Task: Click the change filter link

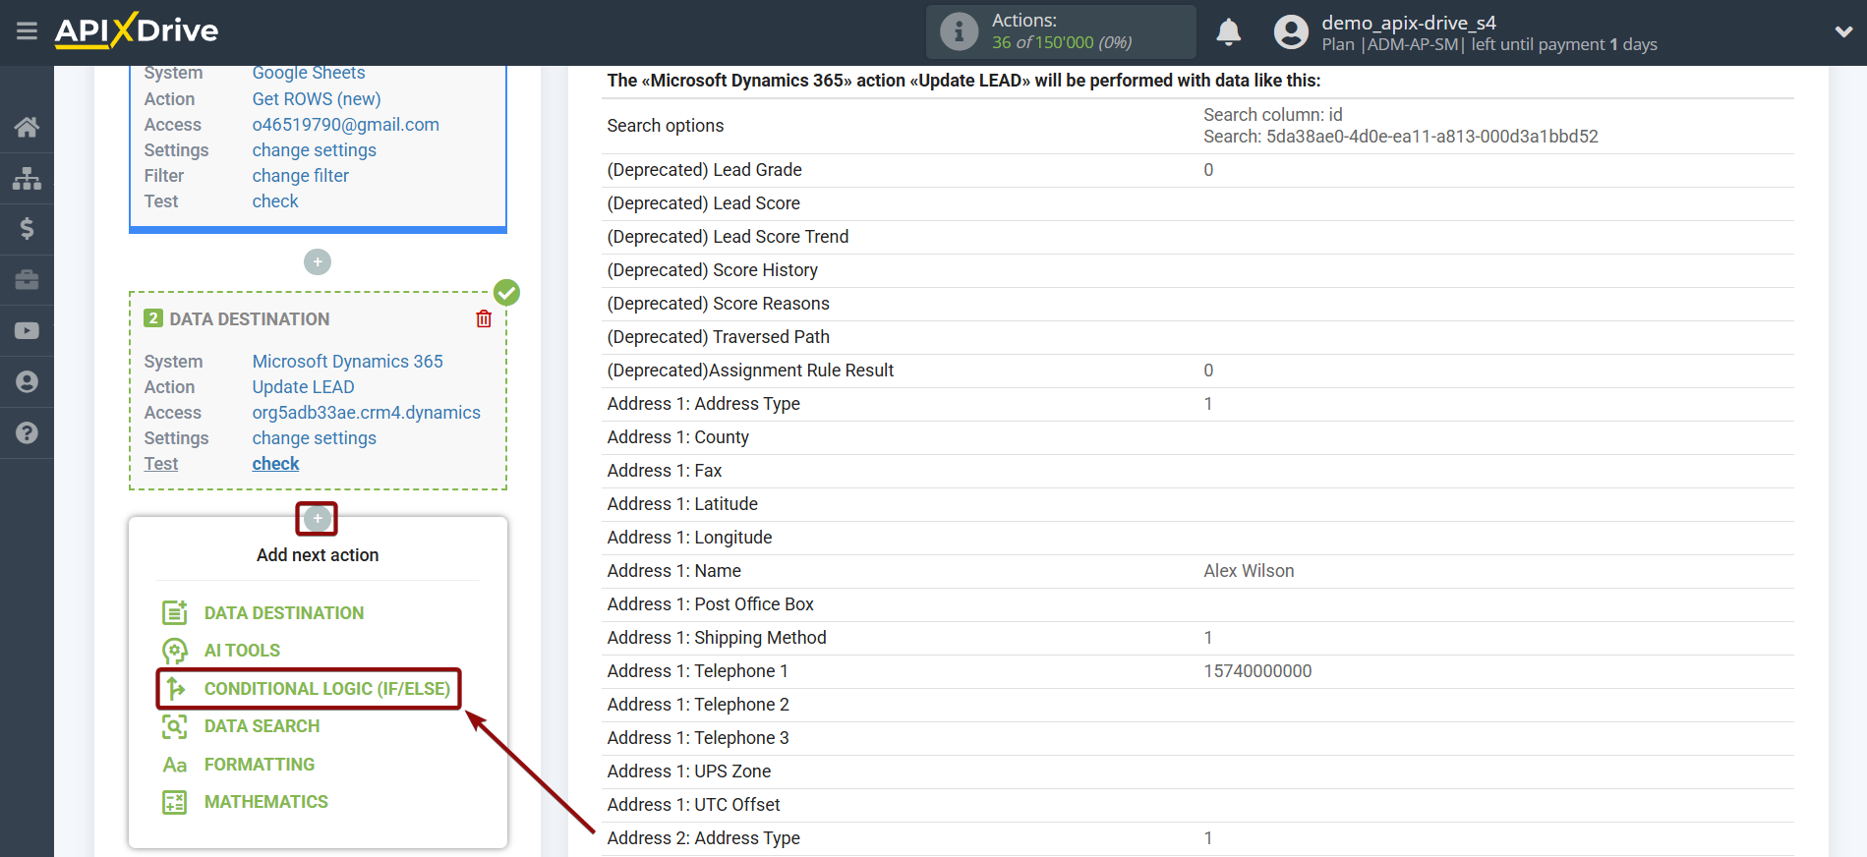Action: tap(301, 176)
